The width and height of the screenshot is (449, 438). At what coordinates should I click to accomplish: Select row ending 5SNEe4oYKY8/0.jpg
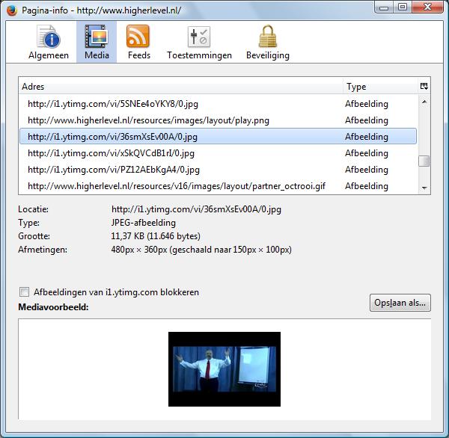pyautogui.click(x=219, y=104)
